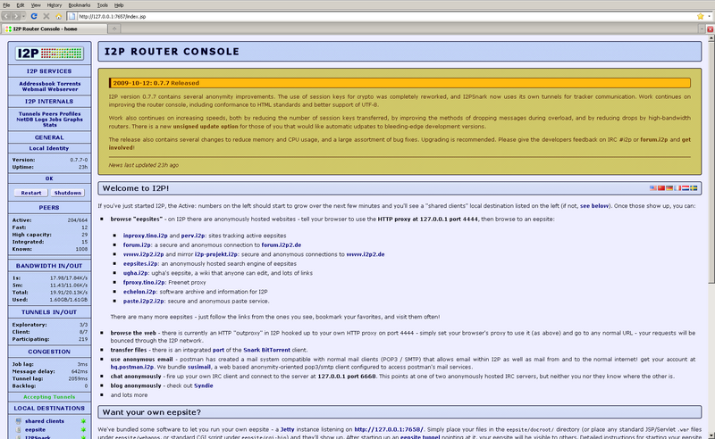
Task: Click the Shutdown button
Action: point(68,193)
